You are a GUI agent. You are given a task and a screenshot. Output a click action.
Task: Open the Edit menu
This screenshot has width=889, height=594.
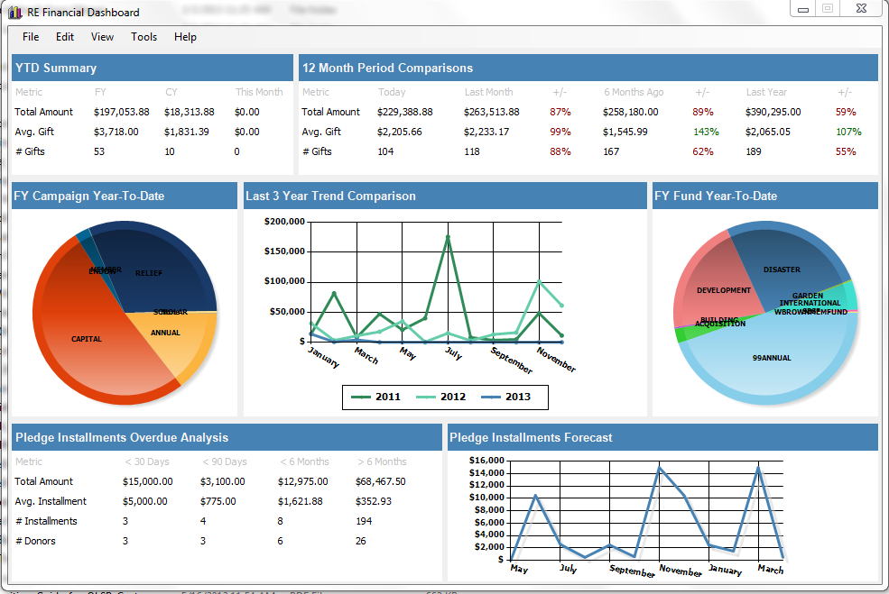click(65, 37)
